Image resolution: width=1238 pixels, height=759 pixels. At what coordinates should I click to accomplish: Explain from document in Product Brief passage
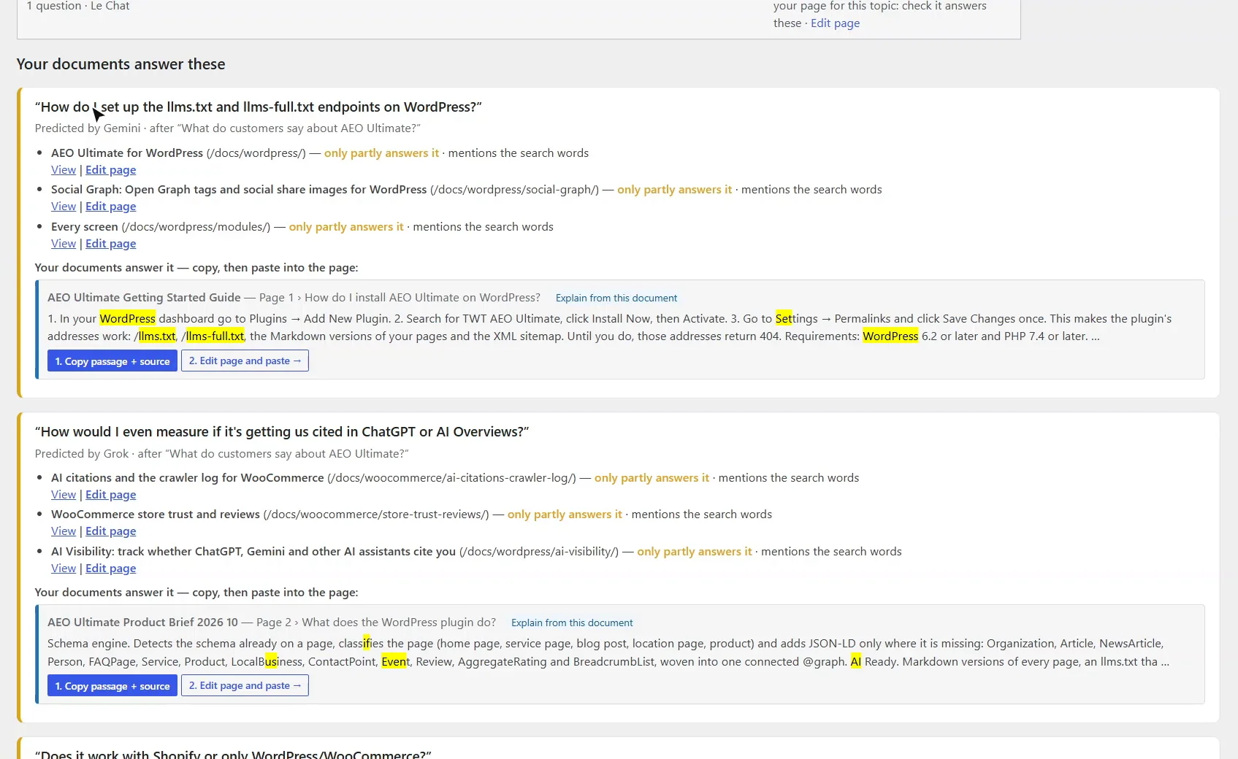572,623
